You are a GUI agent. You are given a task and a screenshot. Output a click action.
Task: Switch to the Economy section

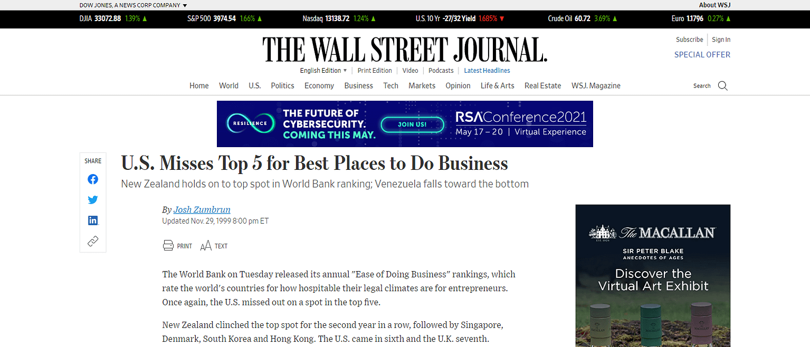pyautogui.click(x=319, y=85)
